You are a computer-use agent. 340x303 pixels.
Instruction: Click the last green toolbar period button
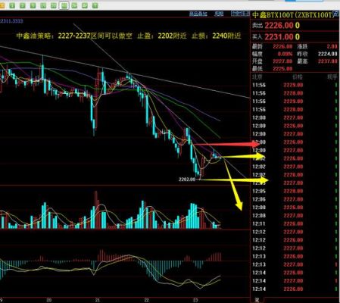point(95,5)
